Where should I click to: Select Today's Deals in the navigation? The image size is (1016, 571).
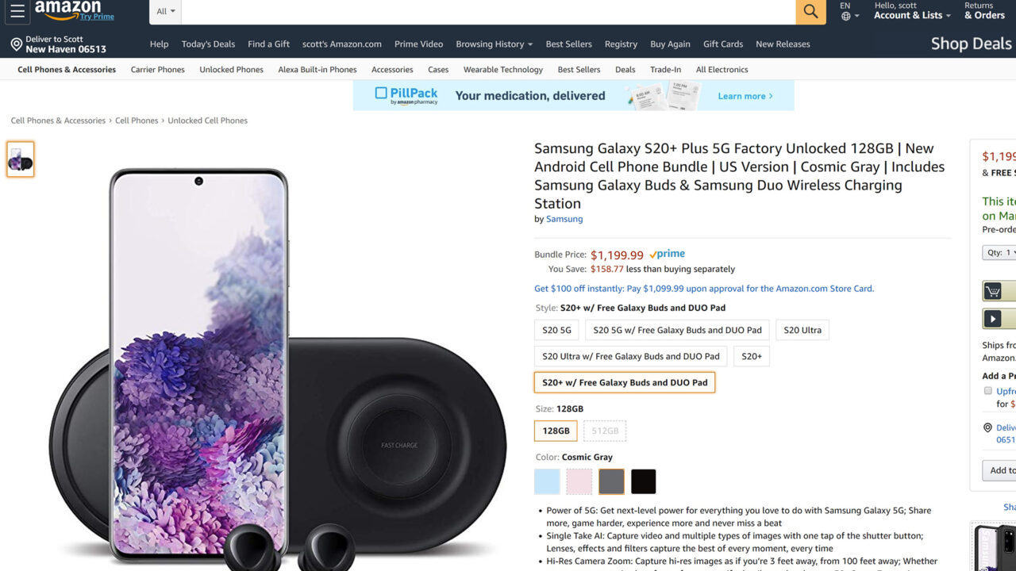coord(208,44)
